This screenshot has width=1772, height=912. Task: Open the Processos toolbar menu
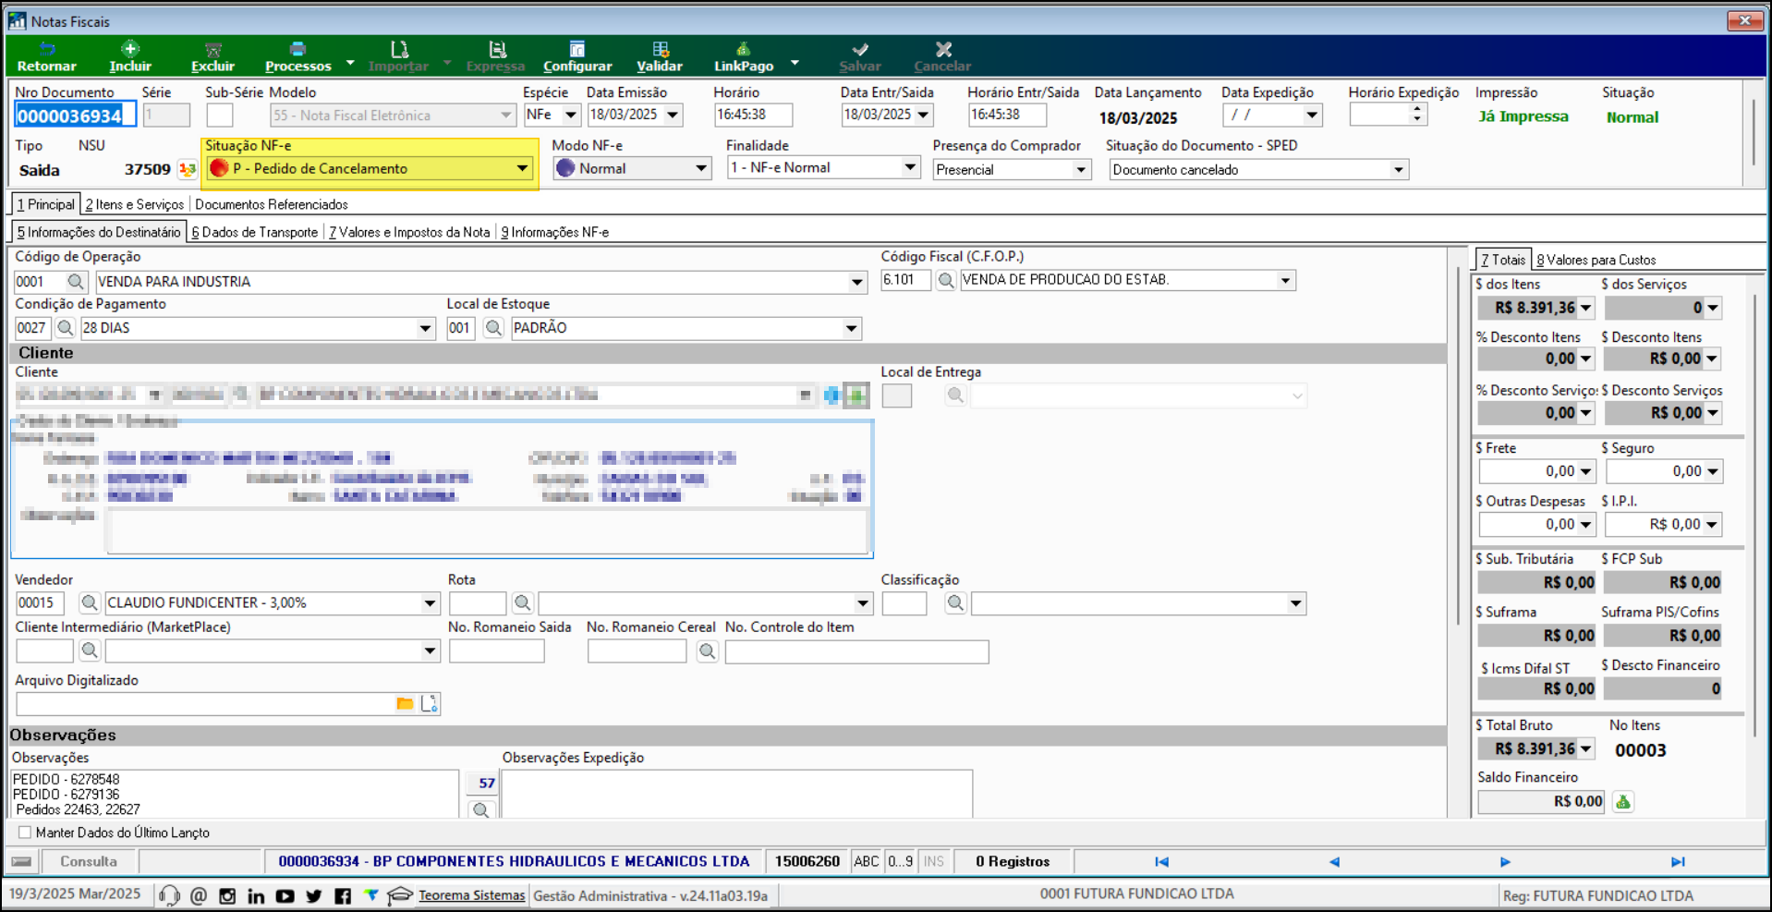(x=297, y=57)
